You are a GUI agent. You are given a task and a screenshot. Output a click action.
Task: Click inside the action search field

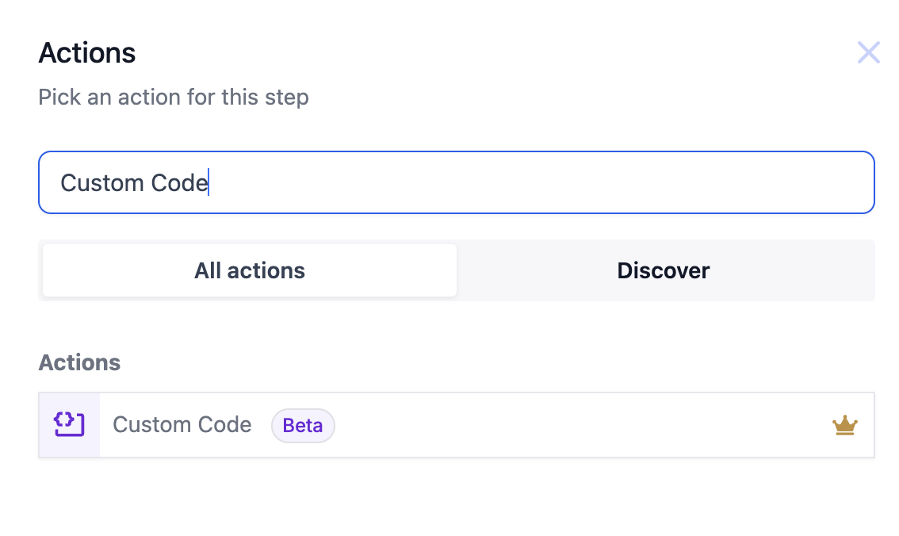pyautogui.click(x=456, y=182)
